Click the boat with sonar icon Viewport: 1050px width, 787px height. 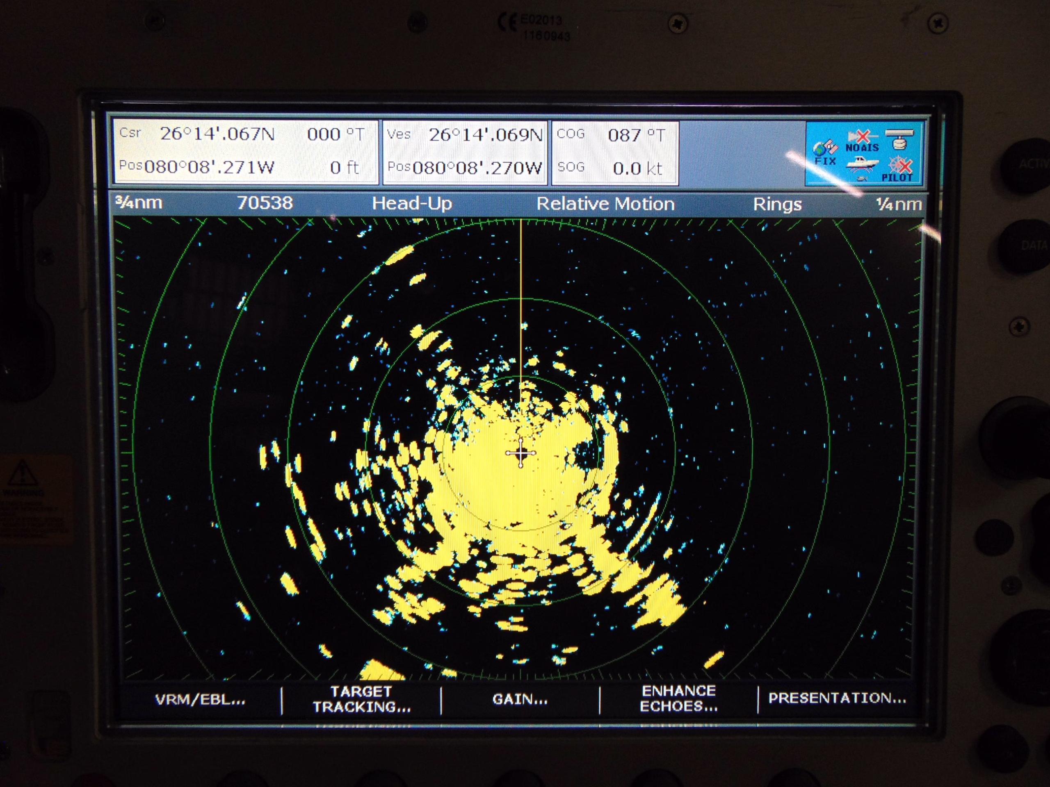862,166
